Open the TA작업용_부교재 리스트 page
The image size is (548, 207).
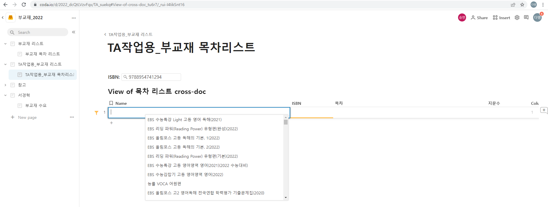click(40, 64)
